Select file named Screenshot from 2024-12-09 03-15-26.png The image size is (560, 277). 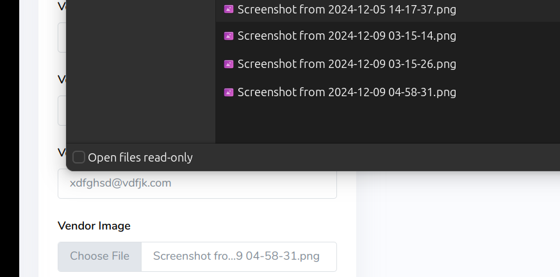388,64
